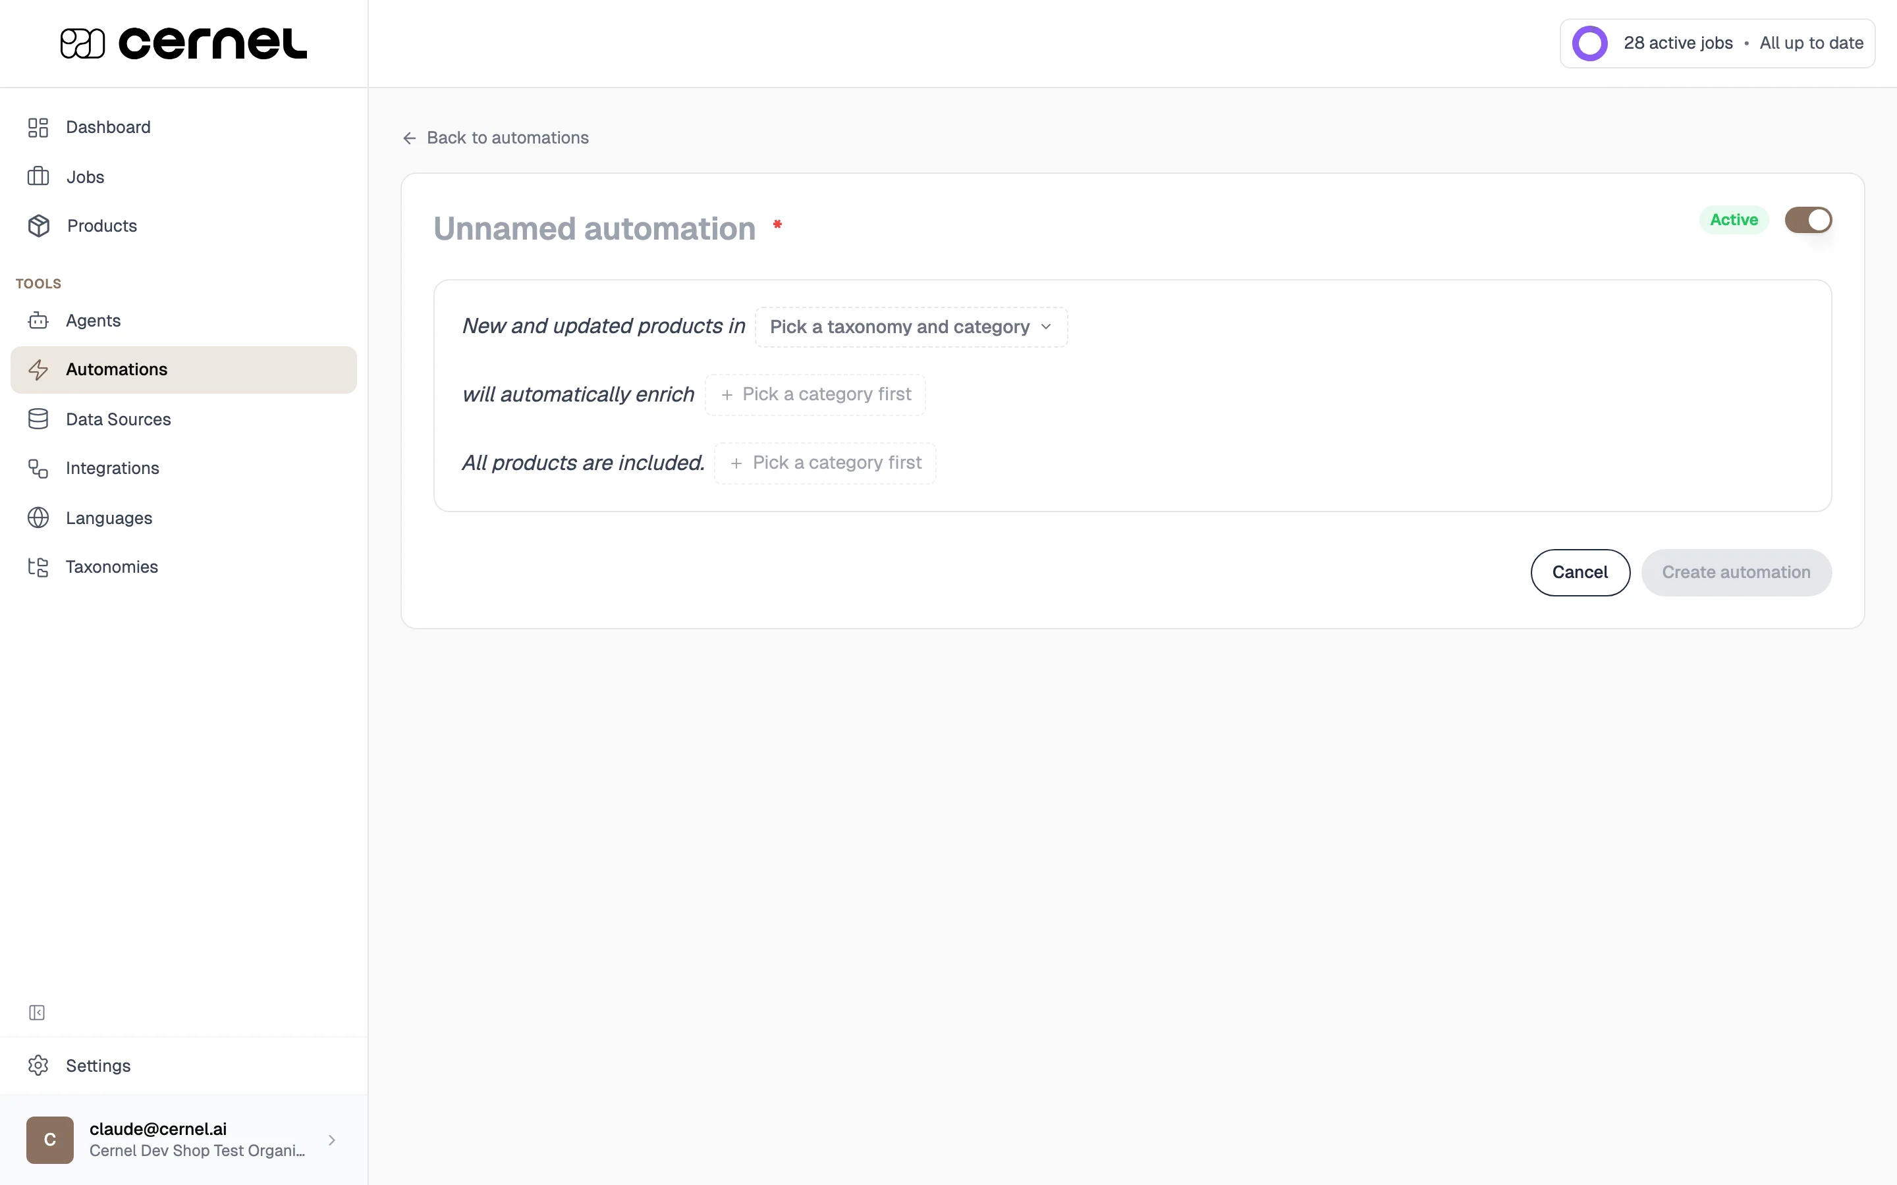Click the user avatar letter C

click(49, 1140)
